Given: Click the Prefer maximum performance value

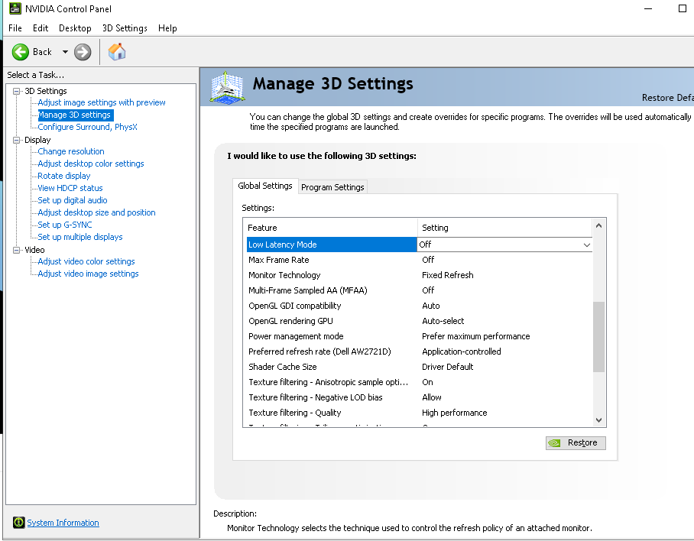Looking at the screenshot, I should tap(476, 336).
